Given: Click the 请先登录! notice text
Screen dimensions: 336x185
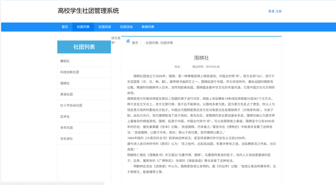Looking at the screenshot, I should tap(116, 40).
